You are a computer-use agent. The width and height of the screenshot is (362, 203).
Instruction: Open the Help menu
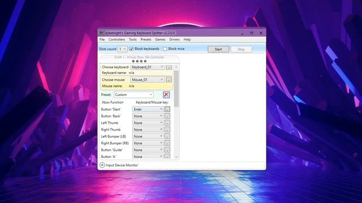point(187,39)
